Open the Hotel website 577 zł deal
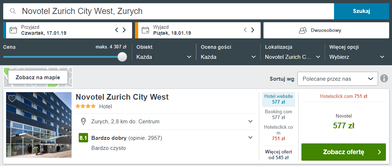 (x=279, y=99)
